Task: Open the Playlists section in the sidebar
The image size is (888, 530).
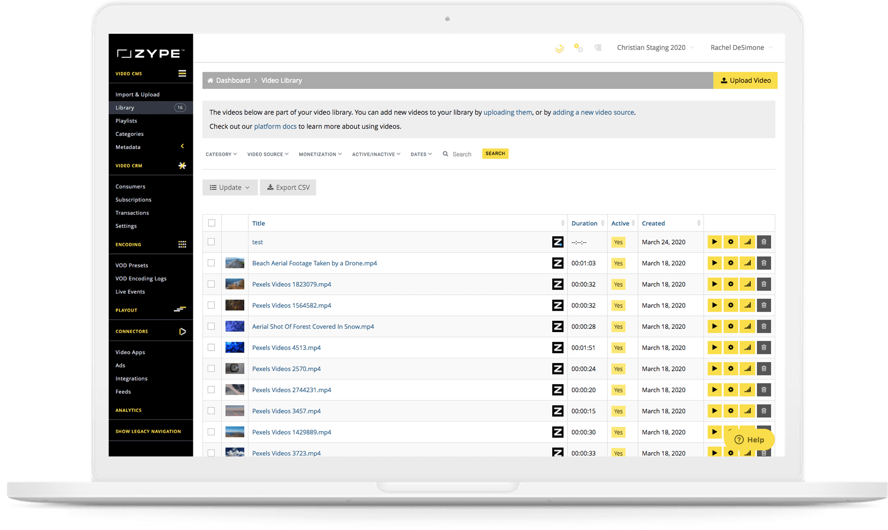Action: (x=126, y=121)
